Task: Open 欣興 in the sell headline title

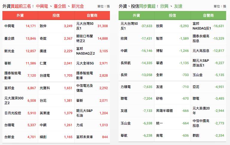Action: [164, 6]
